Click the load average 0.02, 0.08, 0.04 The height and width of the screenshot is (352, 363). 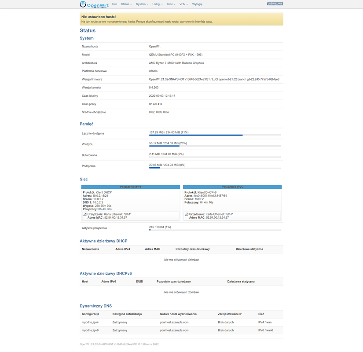tap(159, 112)
